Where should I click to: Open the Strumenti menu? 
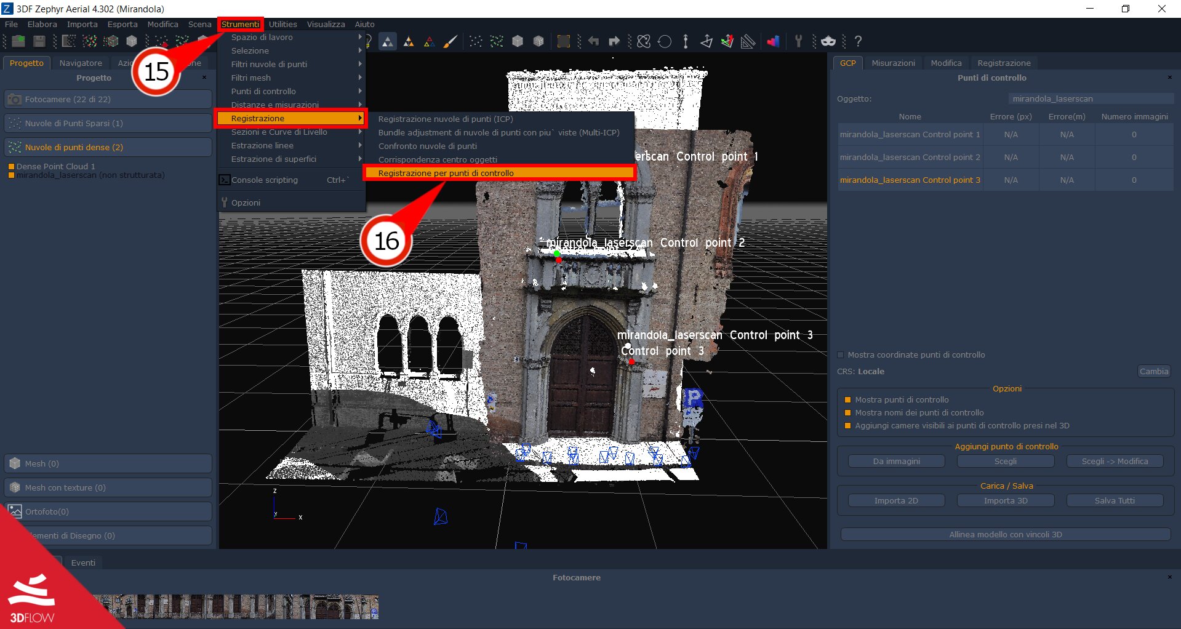[240, 25]
